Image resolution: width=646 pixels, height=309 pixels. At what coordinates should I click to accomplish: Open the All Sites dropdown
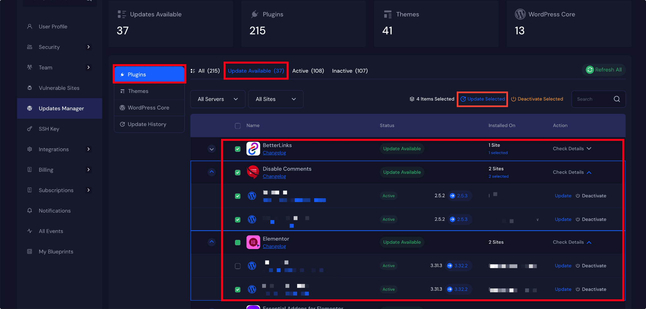point(276,99)
